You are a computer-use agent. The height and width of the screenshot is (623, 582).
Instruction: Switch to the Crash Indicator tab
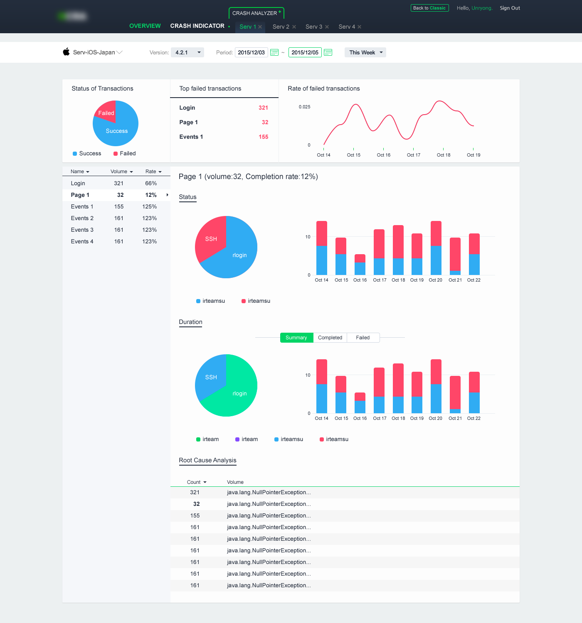197,26
